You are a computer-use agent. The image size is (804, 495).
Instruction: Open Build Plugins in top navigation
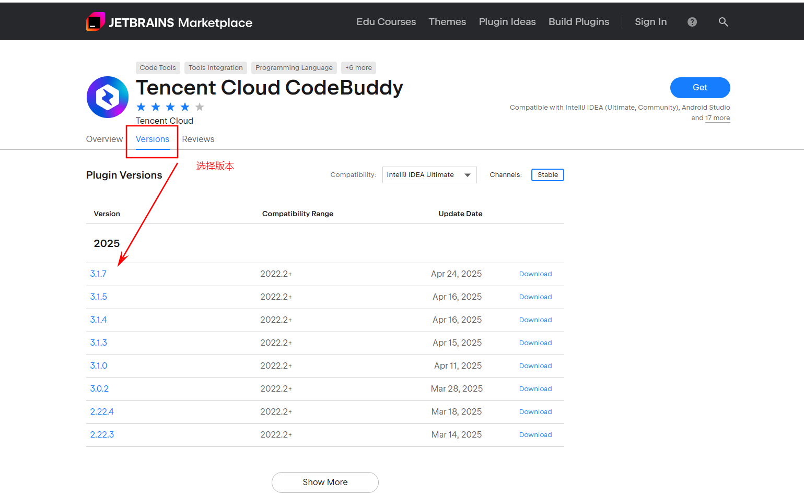pos(579,22)
